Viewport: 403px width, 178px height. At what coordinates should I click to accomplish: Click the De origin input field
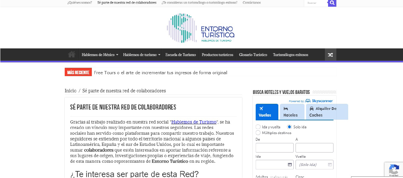[x=275, y=148]
